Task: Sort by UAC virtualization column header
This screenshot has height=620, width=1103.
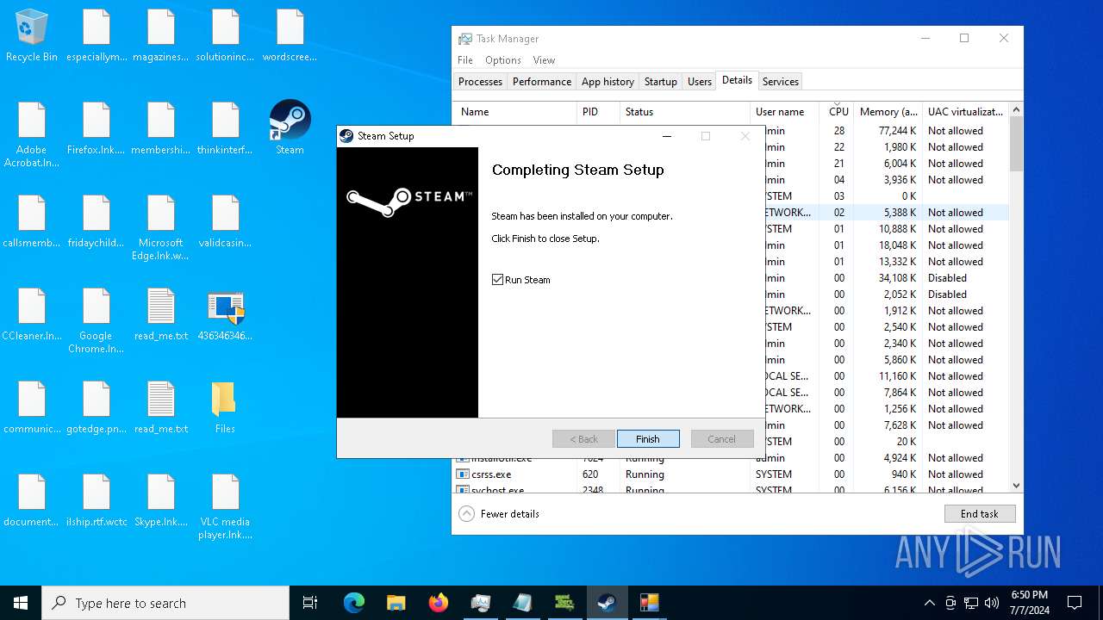Action: click(965, 112)
